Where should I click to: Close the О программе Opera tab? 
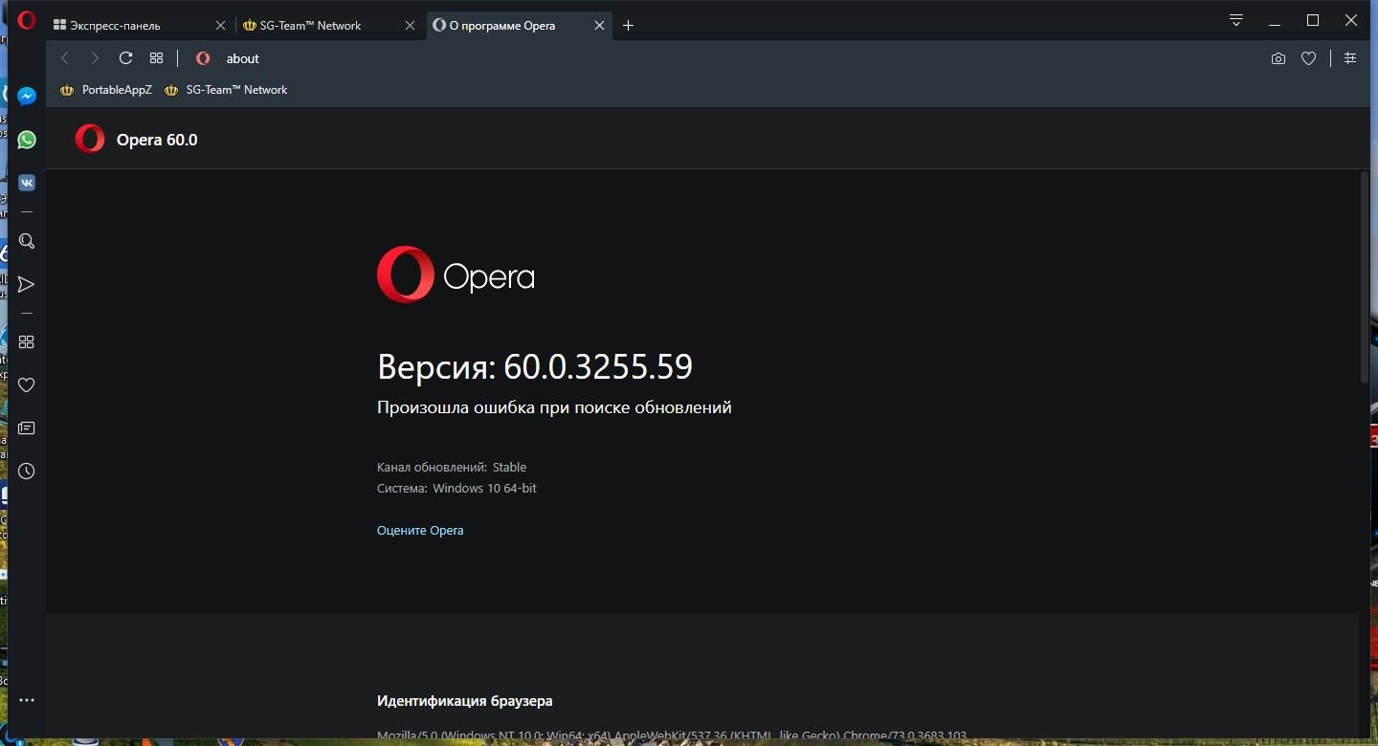tap(599, 26)
